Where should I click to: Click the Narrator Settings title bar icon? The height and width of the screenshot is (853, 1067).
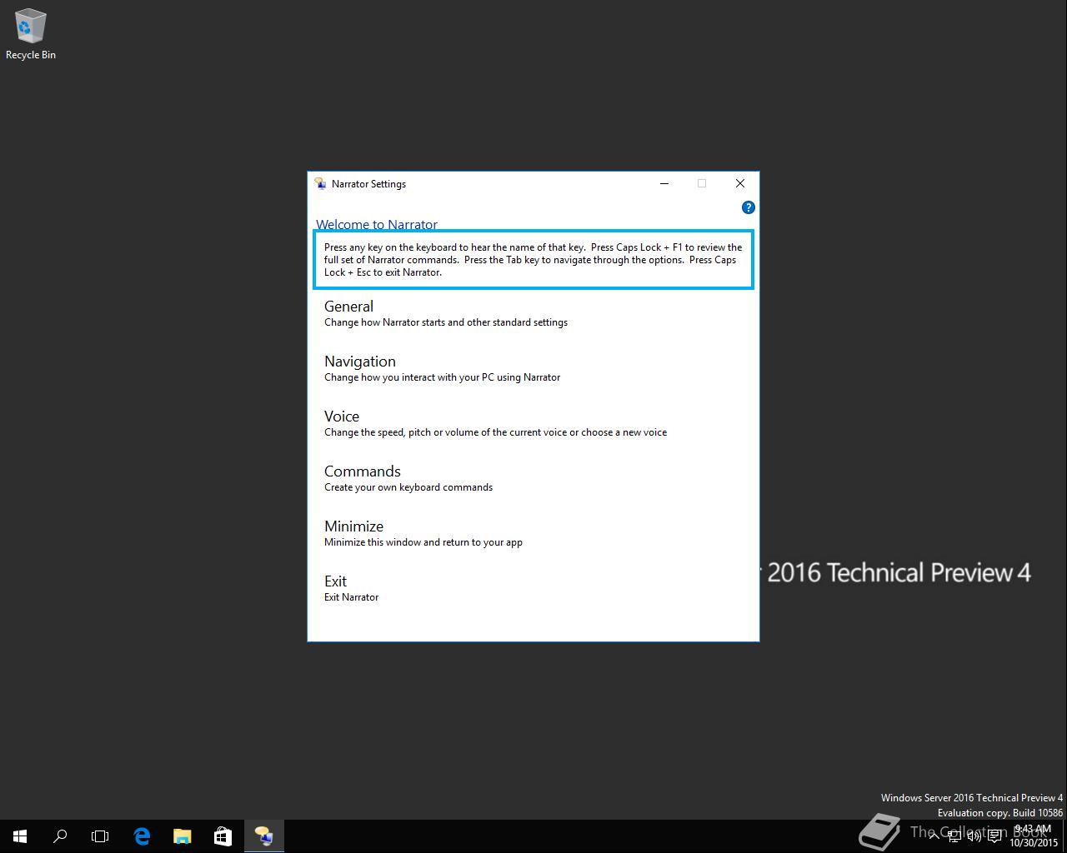pyautogui.click(x=320, y=184)
